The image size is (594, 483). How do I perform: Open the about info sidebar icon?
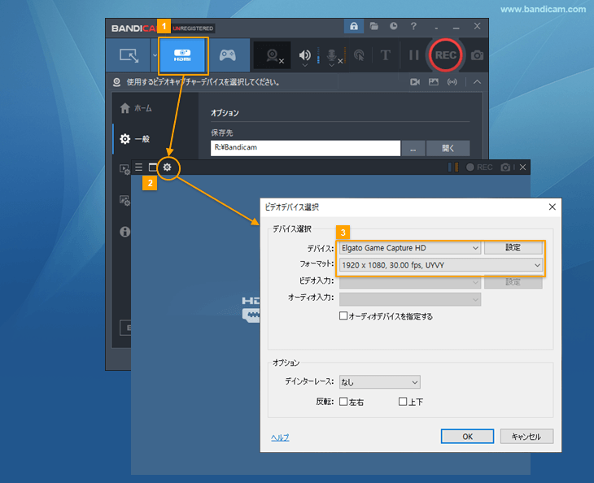click(124, 231)
